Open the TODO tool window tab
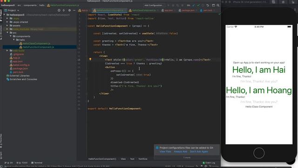 (x=22, y=163)
